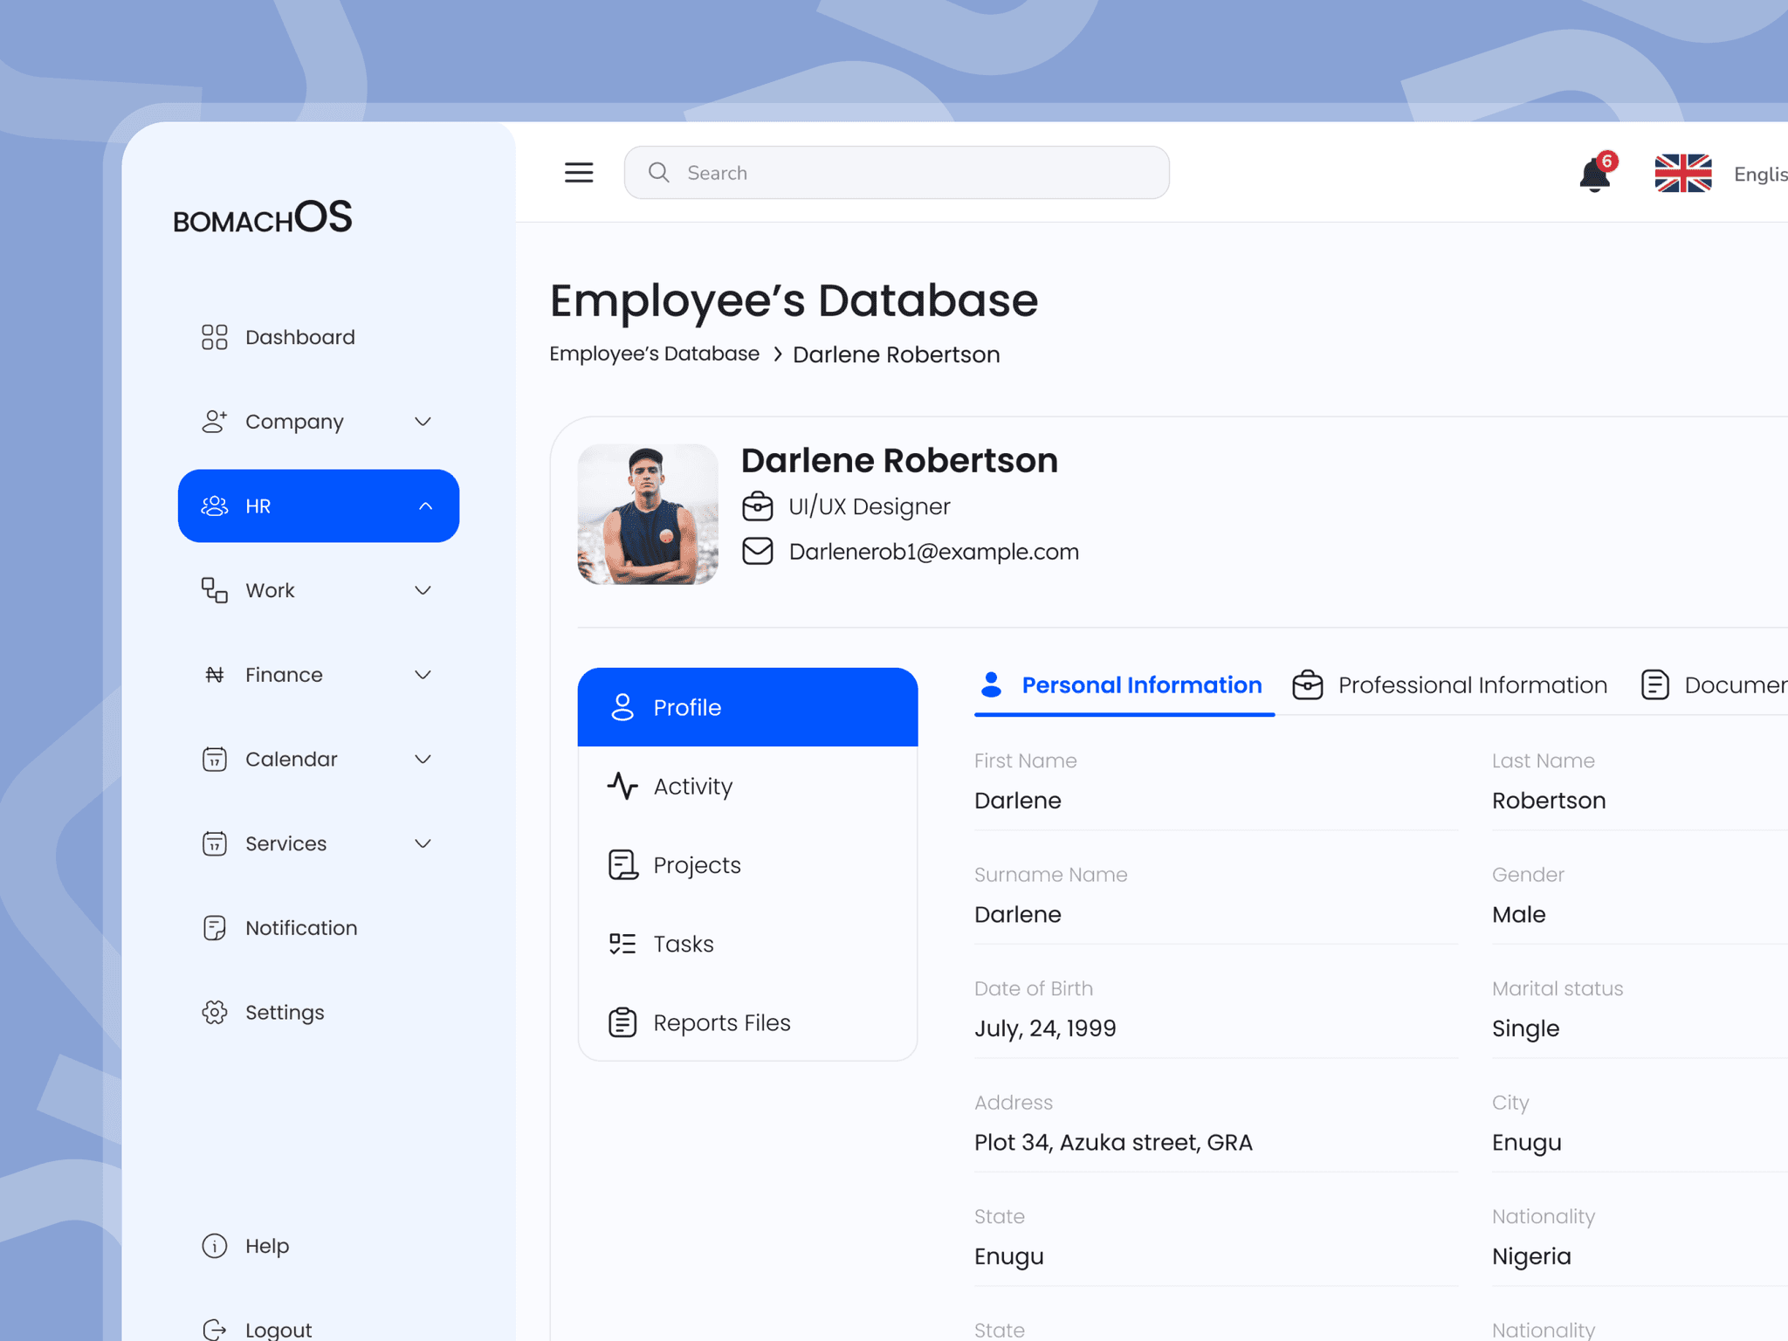Image resolution: width=1788 pixels, height=1341 pixels.
Task: Click the hamburger menu icon
Action: [x=578, y=173]
